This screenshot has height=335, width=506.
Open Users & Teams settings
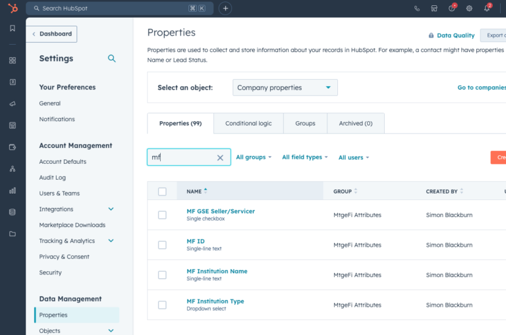pyautogui.click(x=59, y=193)
